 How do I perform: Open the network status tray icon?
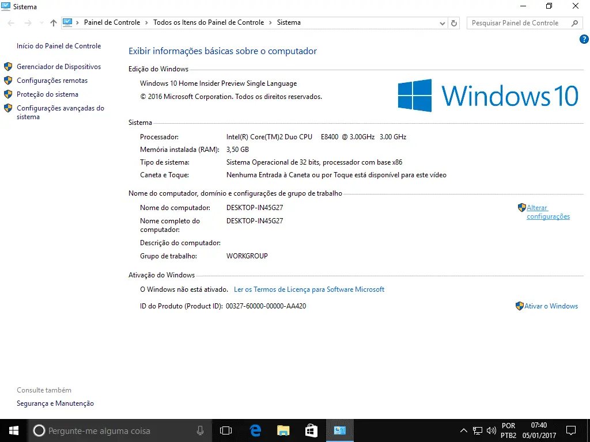[478, 430]
